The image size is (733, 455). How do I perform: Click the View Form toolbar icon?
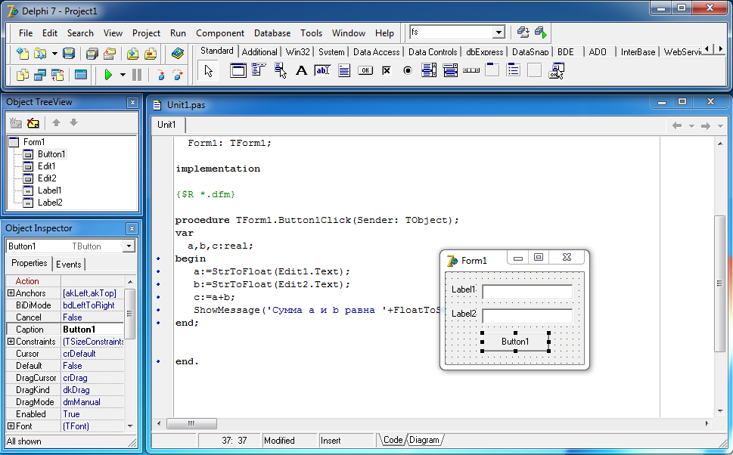pyautogui.click(x=40, y=74)
